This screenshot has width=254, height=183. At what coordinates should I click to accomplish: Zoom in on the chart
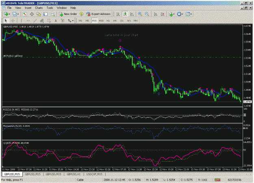click(x=140, y=14)
